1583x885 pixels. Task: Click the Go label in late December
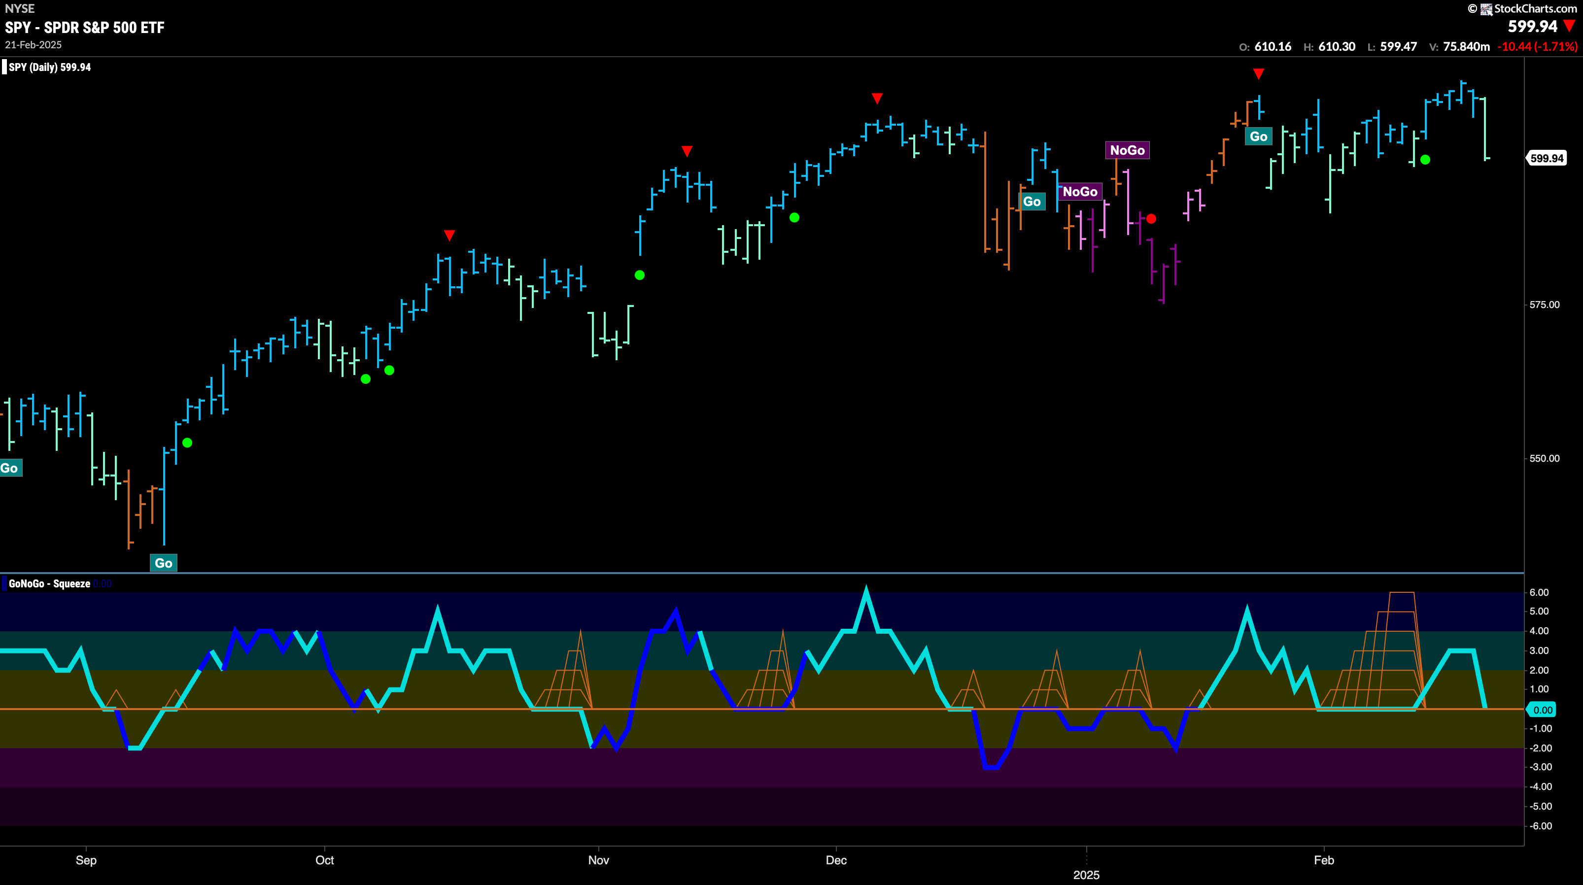[1032, 202]
